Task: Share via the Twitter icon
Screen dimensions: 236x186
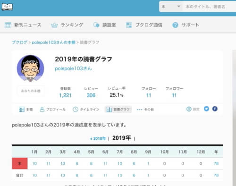Action: 206,109
